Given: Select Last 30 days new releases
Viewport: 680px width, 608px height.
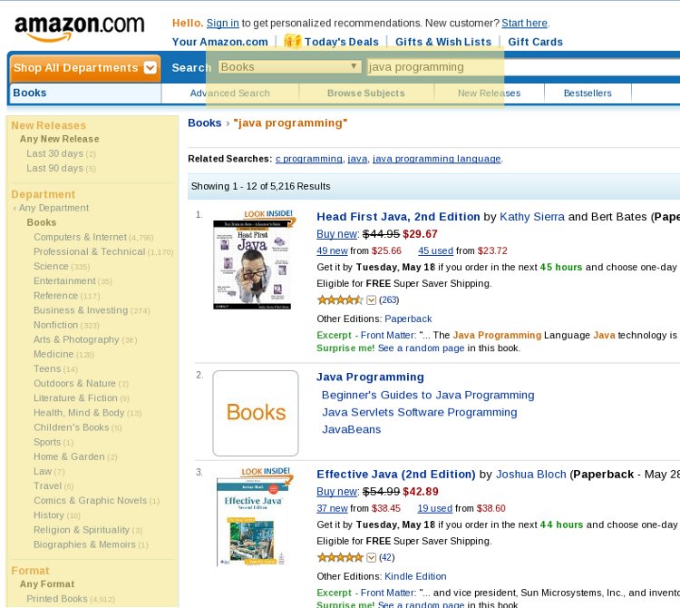Looking at the screenshot, I should 54,153.
